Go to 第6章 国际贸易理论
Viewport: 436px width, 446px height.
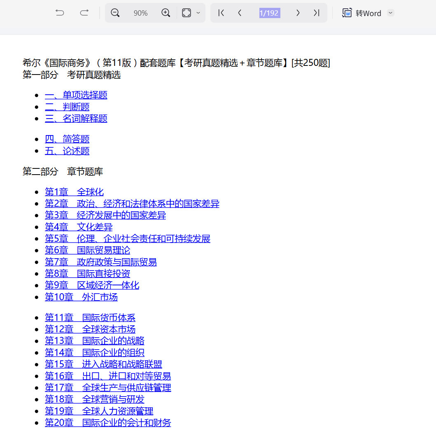pos(87,250)
